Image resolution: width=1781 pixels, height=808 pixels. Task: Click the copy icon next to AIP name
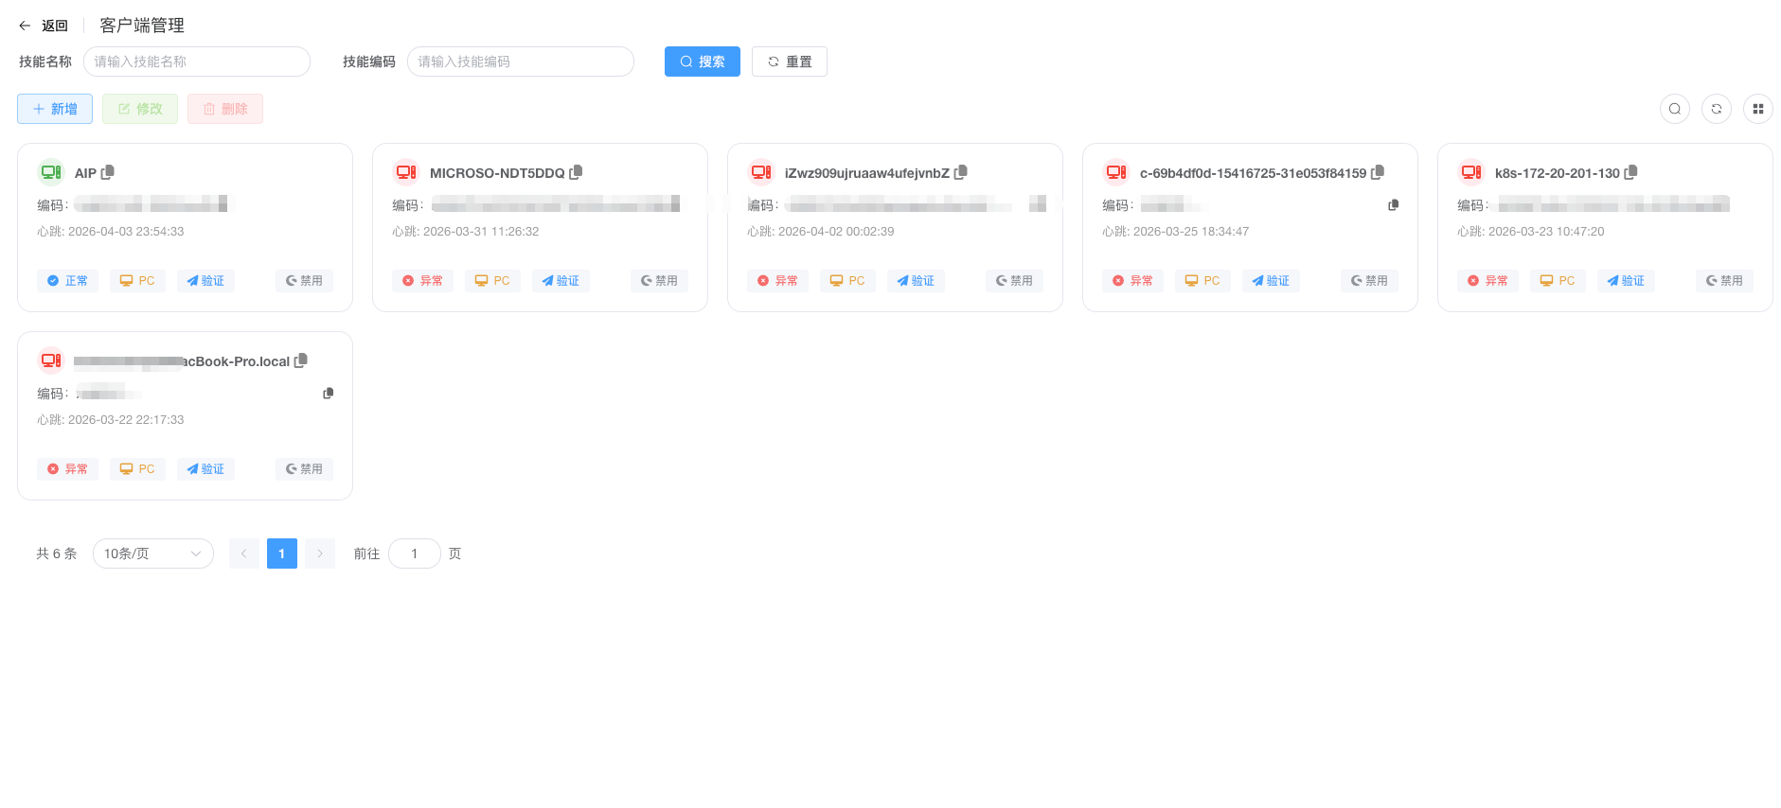coord(108,172)
